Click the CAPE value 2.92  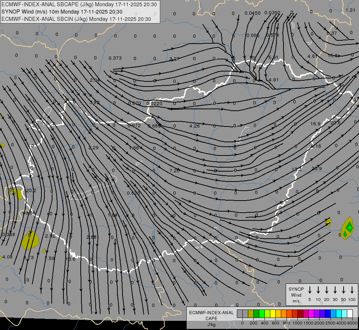tap(50, 236)
